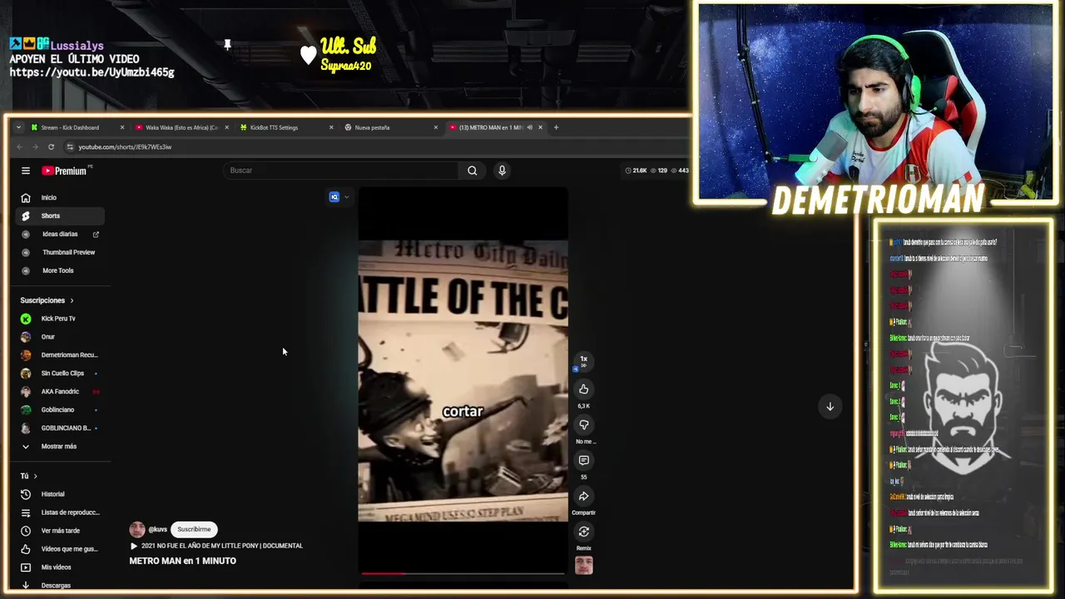Viewport: 1065px width, 599px height.
Task: Open Inicio in the sidebar
Action: [x=60, y=198]
